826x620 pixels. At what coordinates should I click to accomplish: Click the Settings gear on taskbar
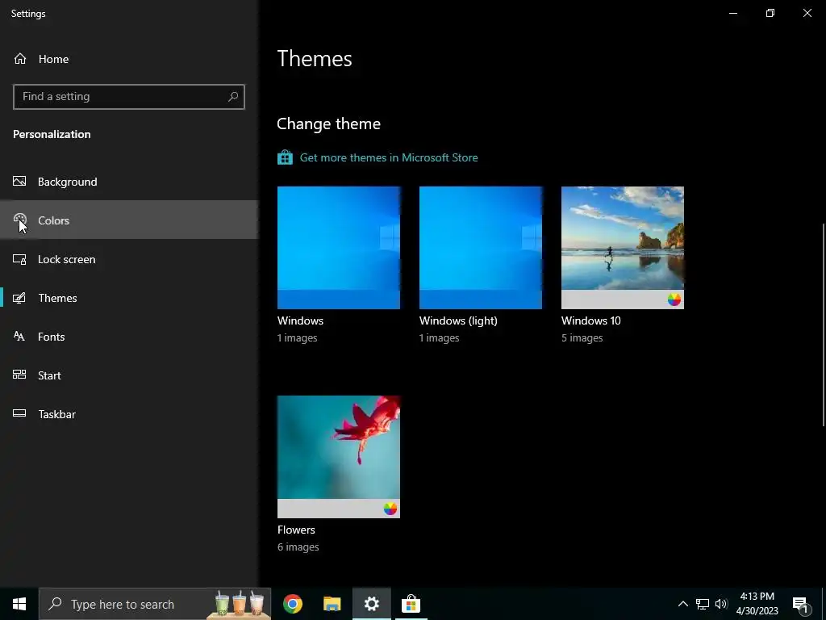coord(371,604)
